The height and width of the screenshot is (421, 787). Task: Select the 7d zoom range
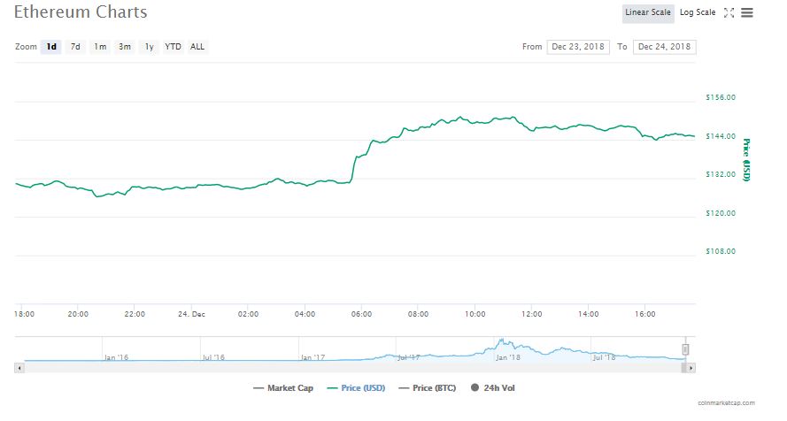(75, 47)
